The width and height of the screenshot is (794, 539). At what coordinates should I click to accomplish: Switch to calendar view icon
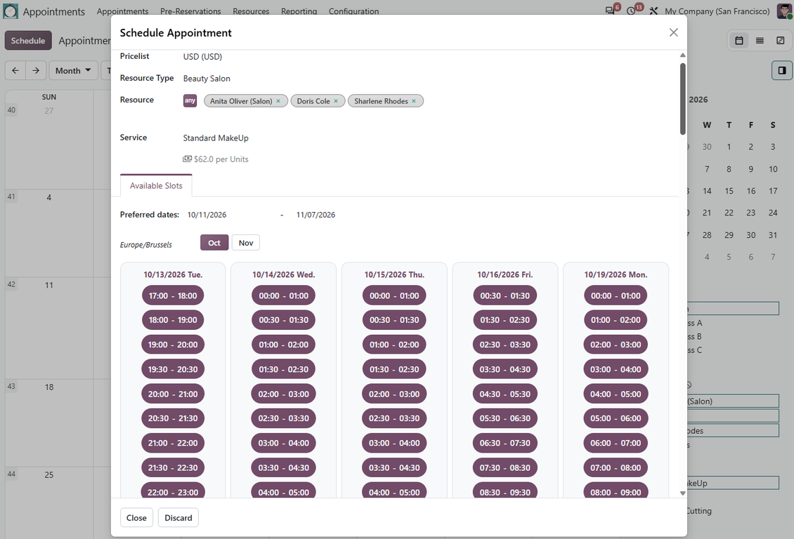tap(739, 41)
